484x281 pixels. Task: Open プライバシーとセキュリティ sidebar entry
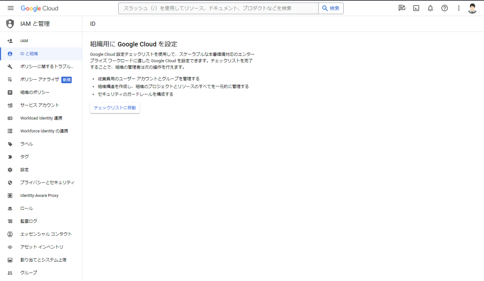[41, 182]
